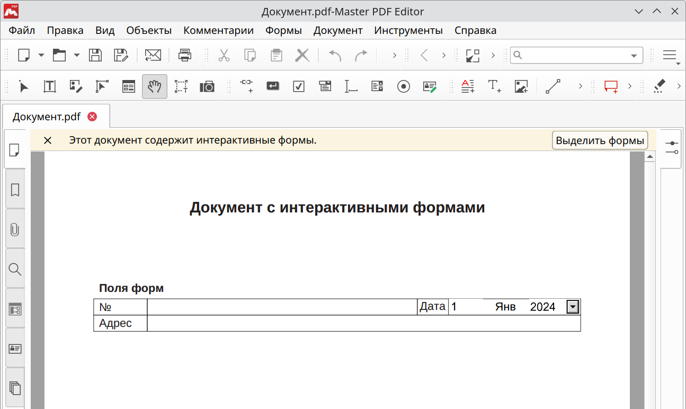The image size is (686, 409).
Task: Click the Paste clipboard icon
Action: coord(276,55)
